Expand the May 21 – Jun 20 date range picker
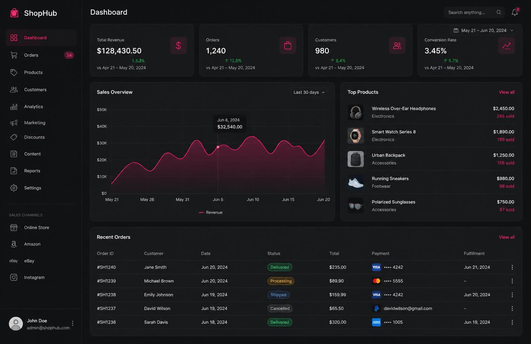Image resolution: width=531 pixels, height=344 pixels. coord(483,31)
